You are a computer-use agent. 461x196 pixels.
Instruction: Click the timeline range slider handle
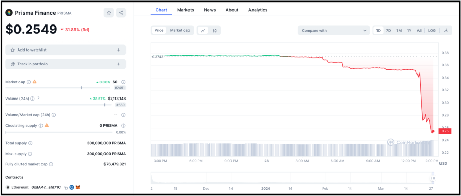[x=433, y=178]
